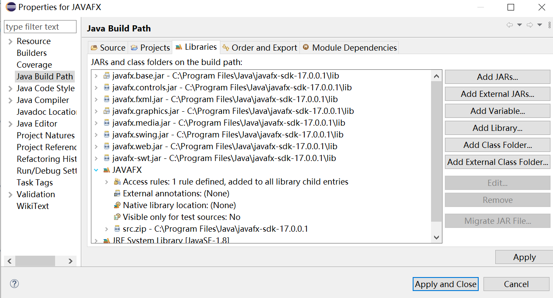Collapse the JAVAFX library node
This screenshot has width=553, height=298.
point(96,170)
